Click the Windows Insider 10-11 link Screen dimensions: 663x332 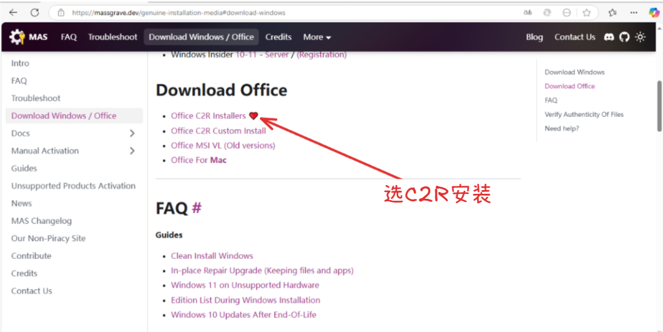tap(246, 55)
